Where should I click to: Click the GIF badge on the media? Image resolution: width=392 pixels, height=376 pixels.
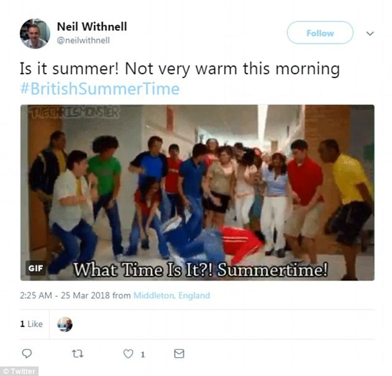[x=36, y=269]
